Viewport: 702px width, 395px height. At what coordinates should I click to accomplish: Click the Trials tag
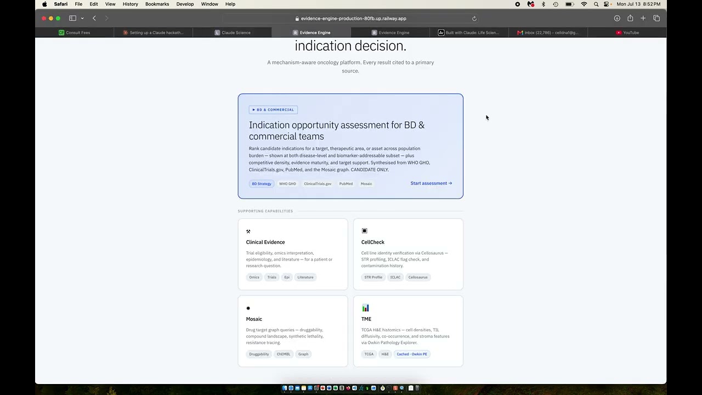point(272,277)
